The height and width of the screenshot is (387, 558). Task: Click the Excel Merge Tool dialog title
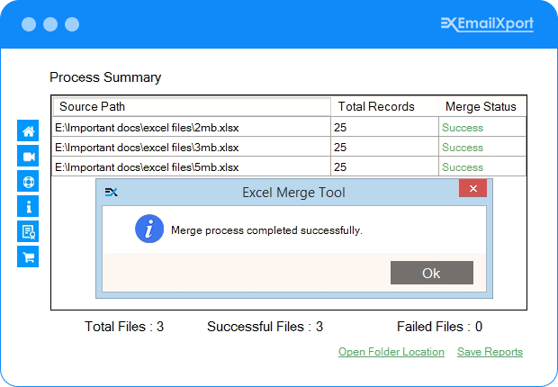(x=293, y=193)
